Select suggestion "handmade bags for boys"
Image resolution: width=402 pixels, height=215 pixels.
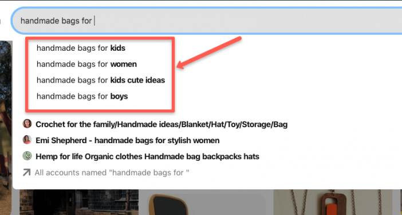82,96
